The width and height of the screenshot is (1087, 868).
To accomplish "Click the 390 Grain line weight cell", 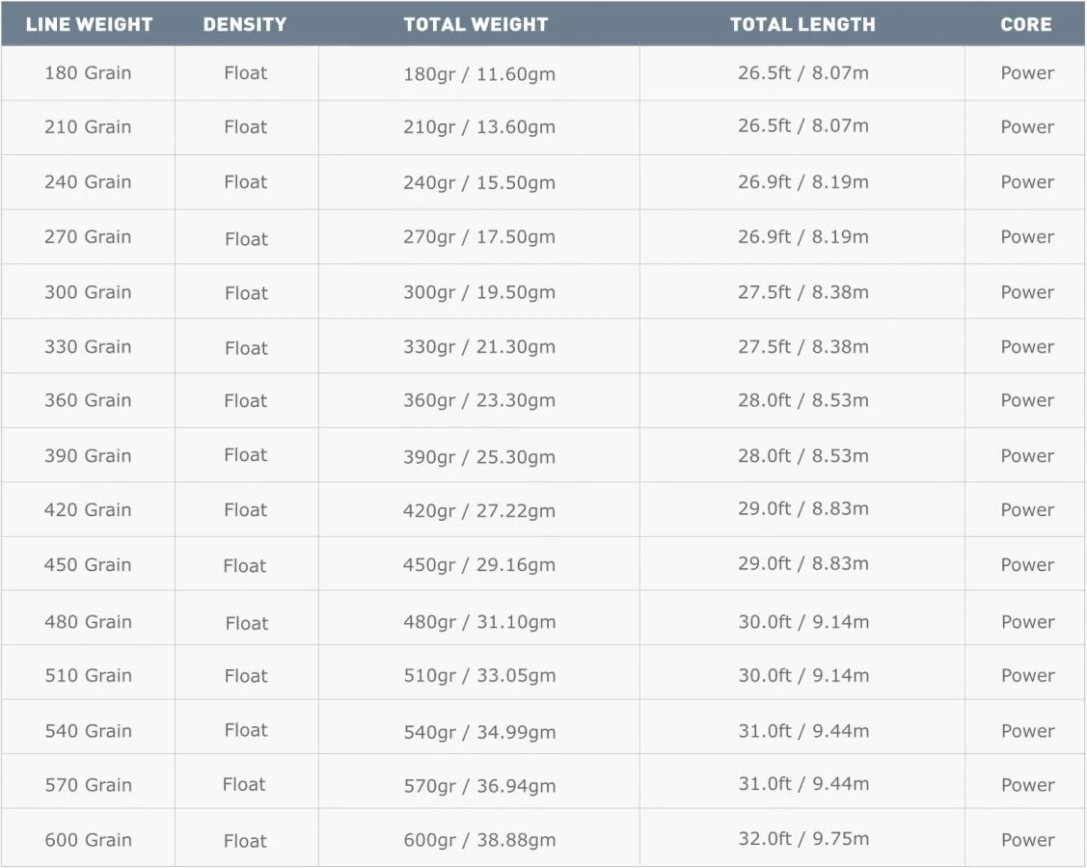I will click(x=88, y=456).
